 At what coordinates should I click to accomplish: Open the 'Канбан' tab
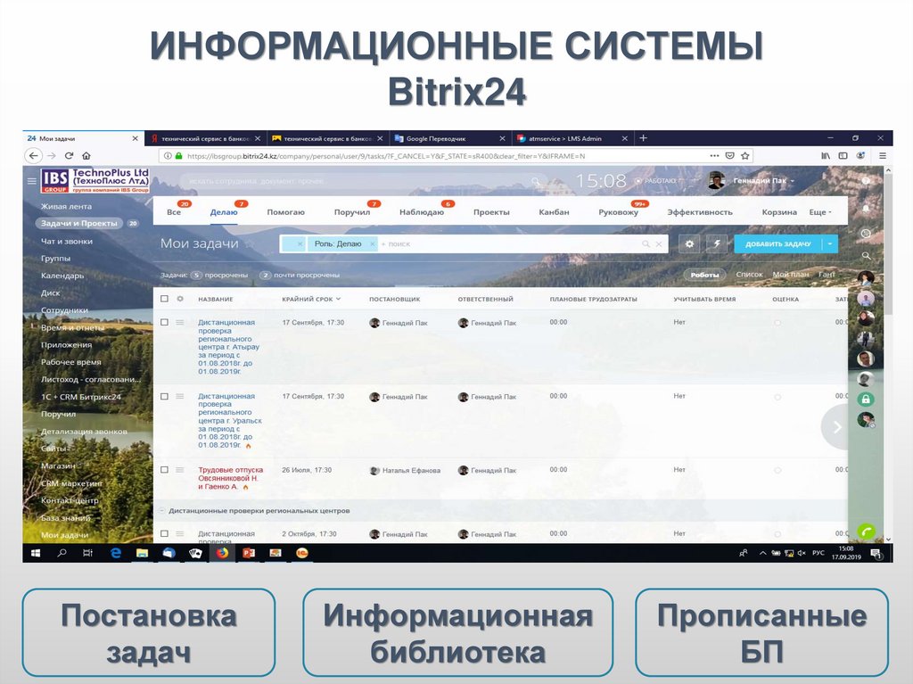coord(554,212)
